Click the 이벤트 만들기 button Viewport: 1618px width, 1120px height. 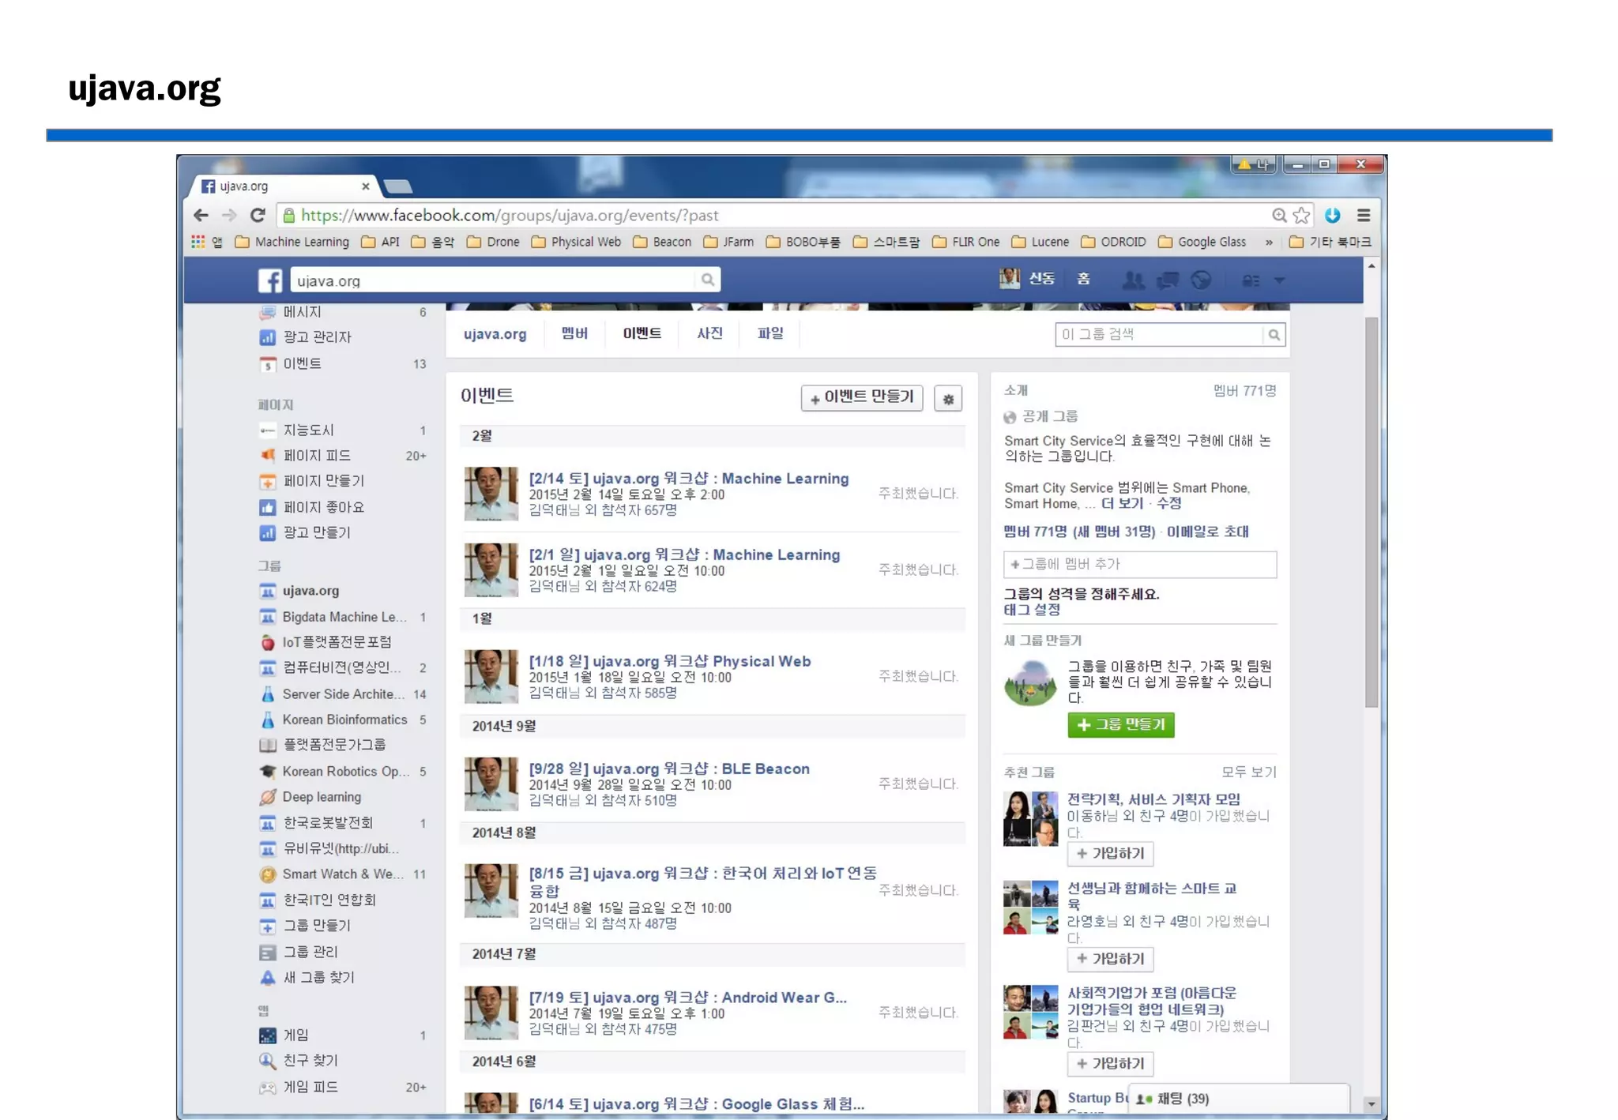click(861, 397)
